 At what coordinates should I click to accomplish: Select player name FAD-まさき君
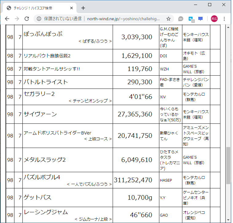[170, 82]
